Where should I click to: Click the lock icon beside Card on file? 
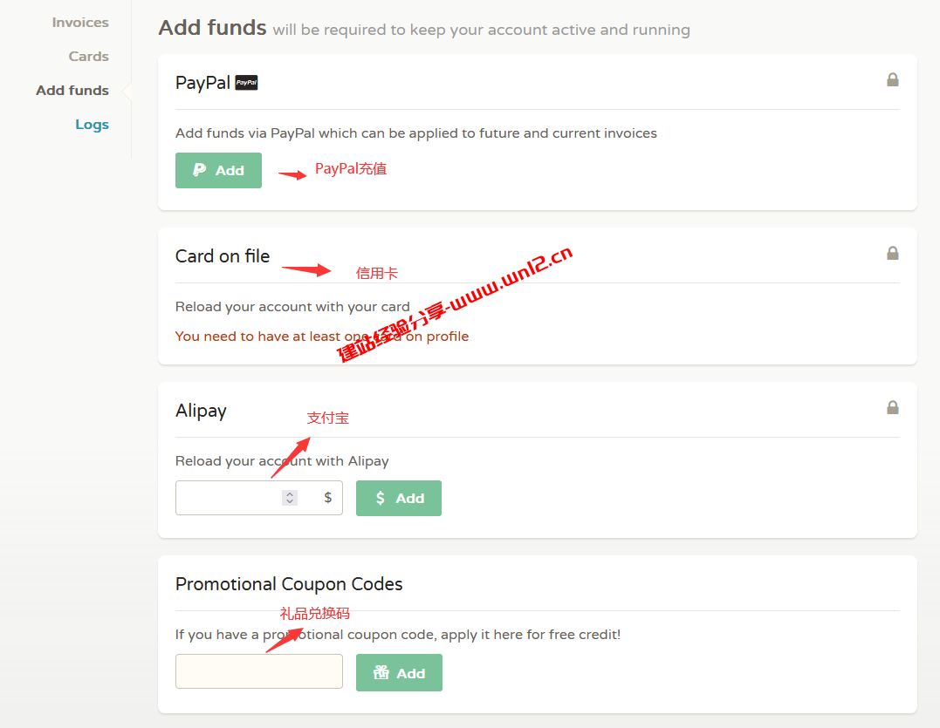tap(892, 253)
